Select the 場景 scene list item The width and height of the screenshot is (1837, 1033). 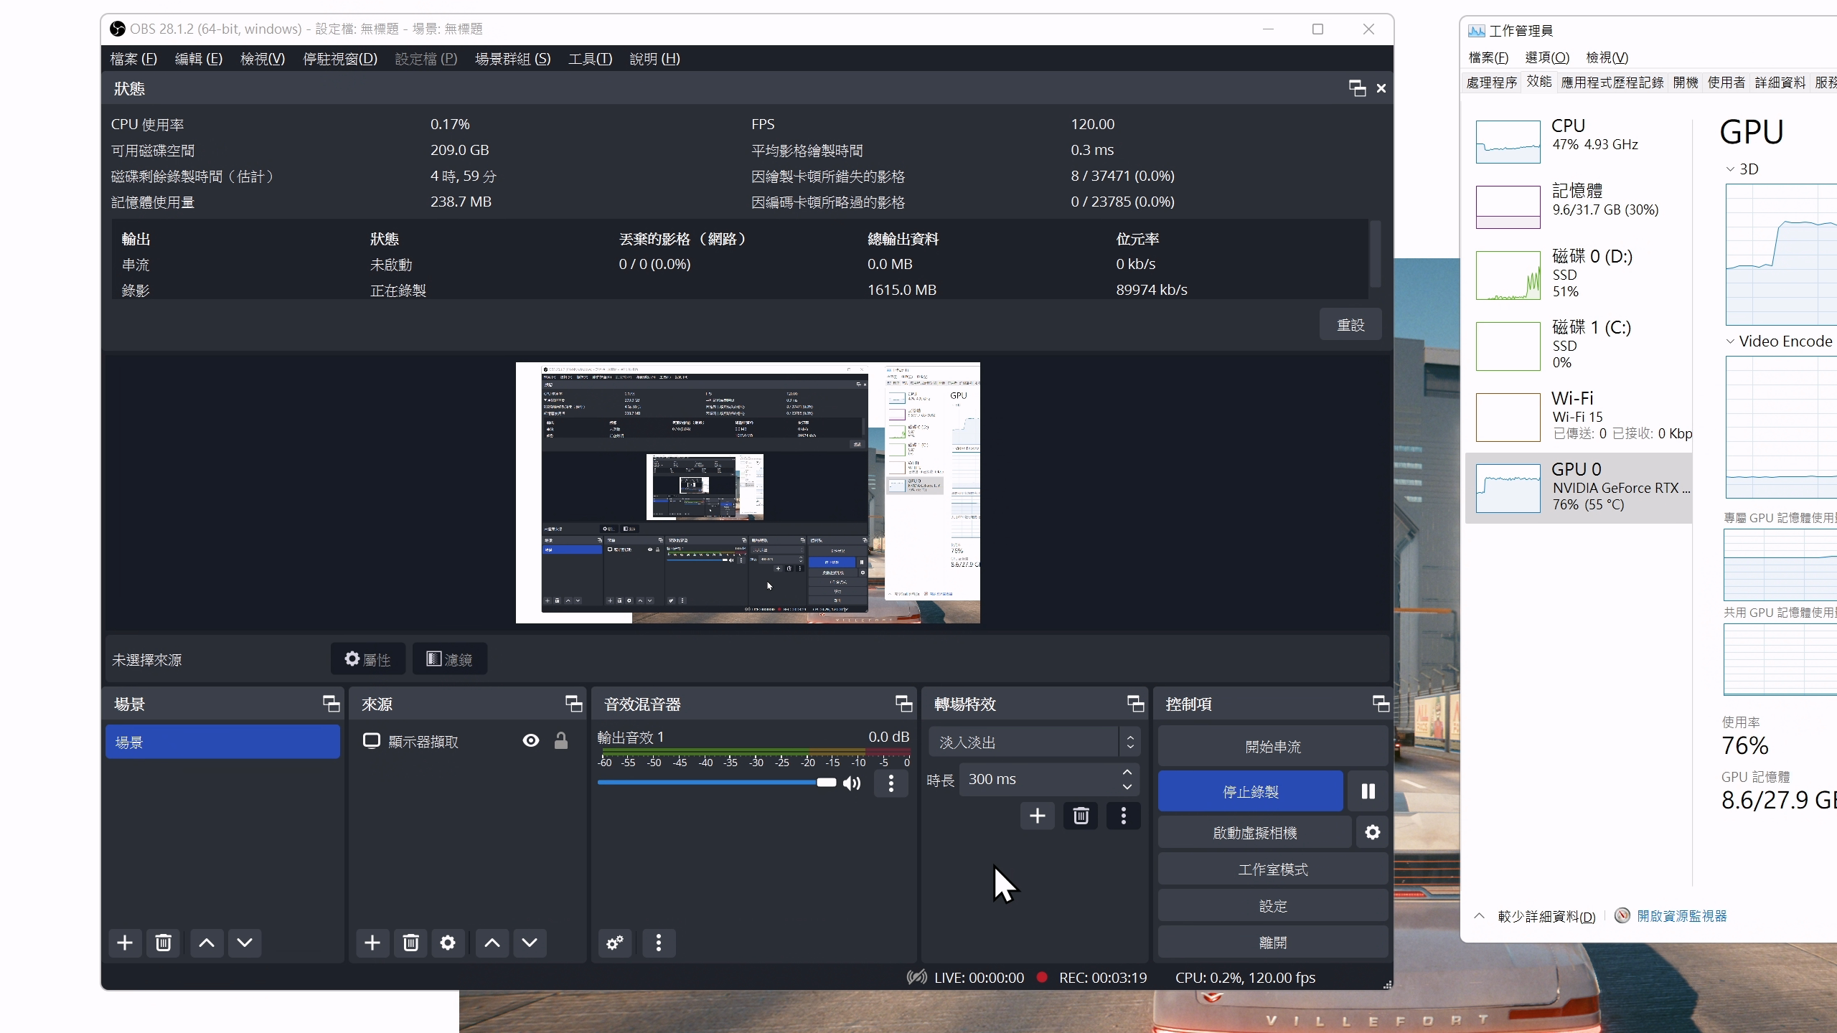[x=222, y=742]
